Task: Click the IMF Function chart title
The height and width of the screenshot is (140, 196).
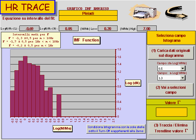Action: [x=86, y=40]
